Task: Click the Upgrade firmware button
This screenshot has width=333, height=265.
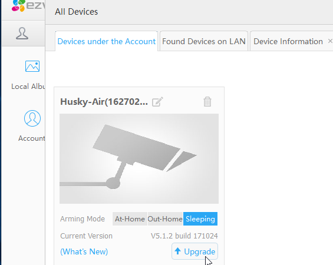Action: tap(194, 251)
